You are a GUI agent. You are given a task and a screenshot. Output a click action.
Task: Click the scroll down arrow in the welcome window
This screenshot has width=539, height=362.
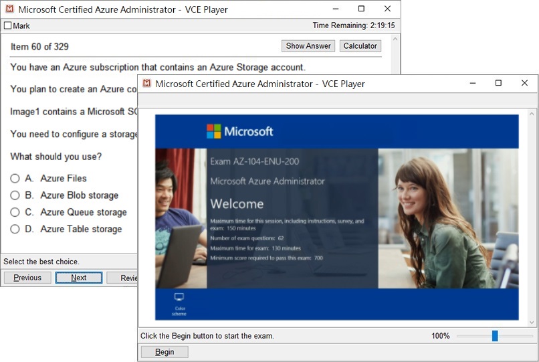tap(532, 322)
